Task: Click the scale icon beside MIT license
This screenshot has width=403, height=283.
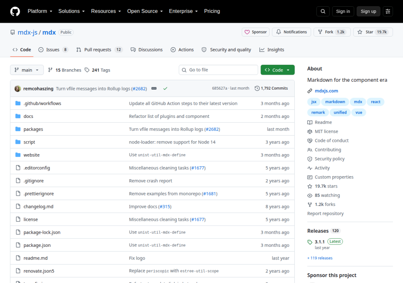Action: pyautogui.click(x=310, y=132)
